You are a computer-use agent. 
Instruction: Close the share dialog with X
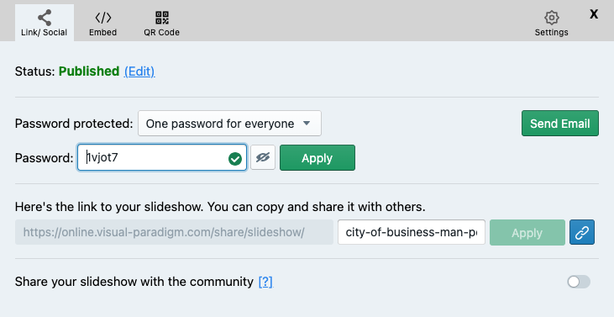click(x=594, y=14)
